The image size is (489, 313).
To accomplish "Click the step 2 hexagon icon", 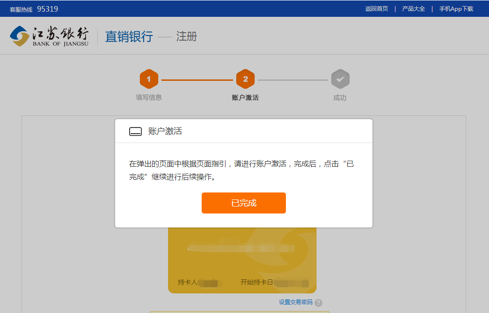I will pyautogui.click(x=245, y=79).
